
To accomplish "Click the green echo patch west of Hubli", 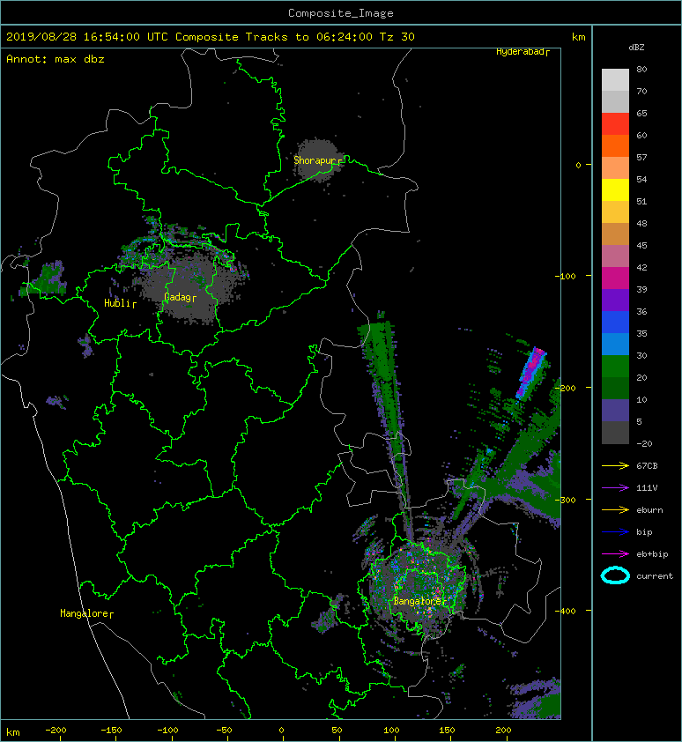I will 47,280.
